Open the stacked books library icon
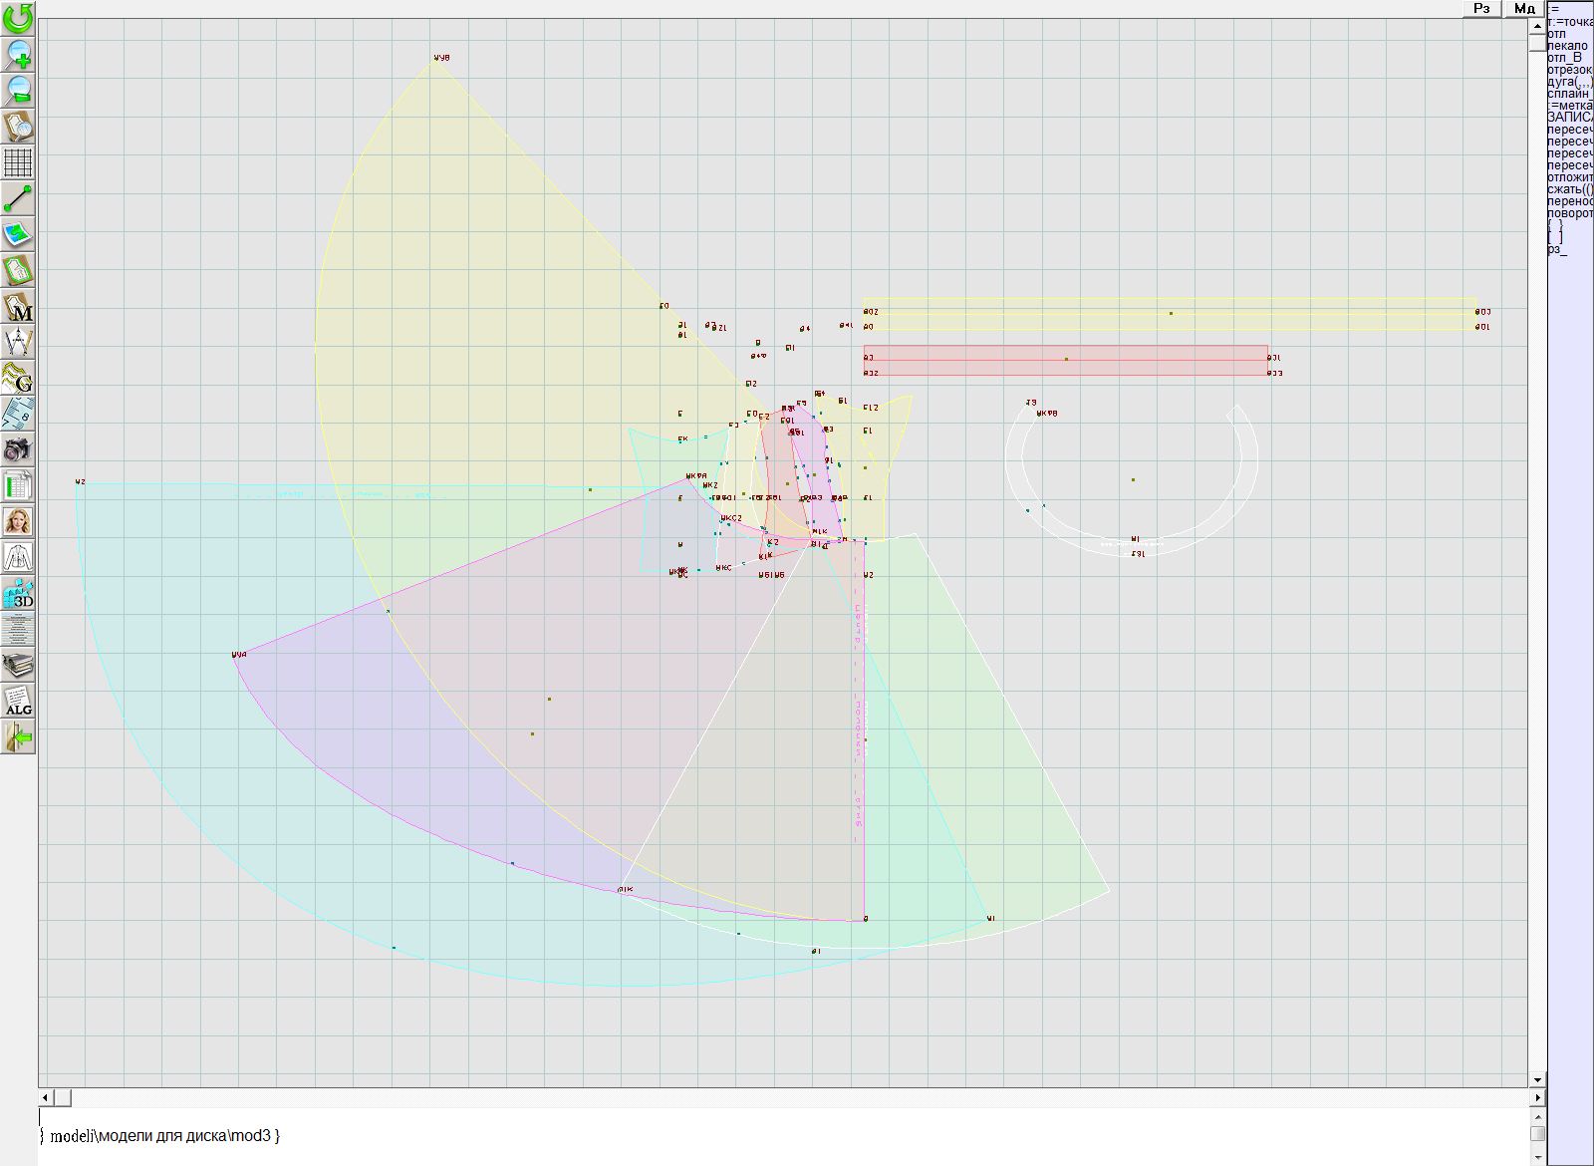1594x1166 pixels. click(18, 665)
